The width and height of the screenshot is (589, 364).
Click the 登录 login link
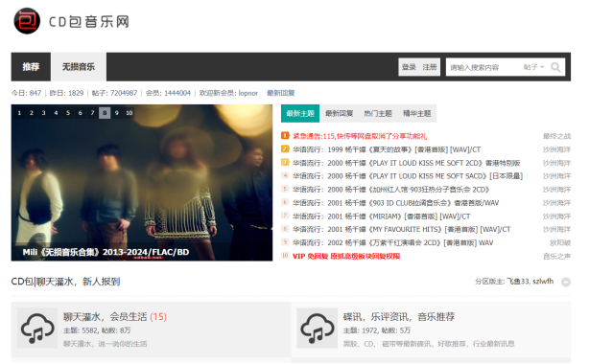coord(409,67)
